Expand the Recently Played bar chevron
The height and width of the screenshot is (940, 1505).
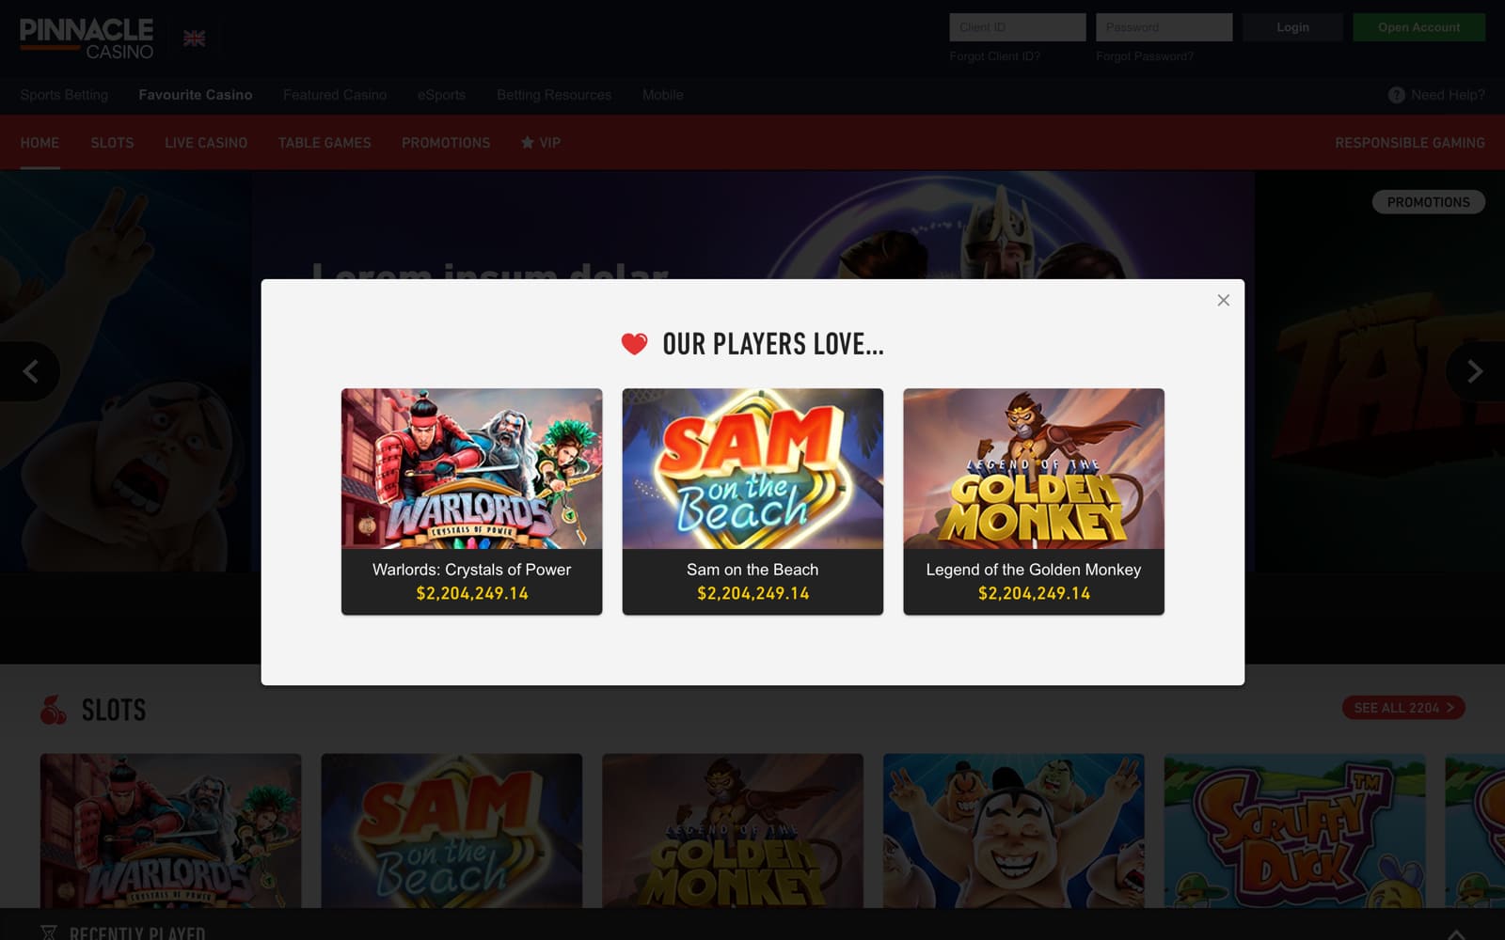pos(1455,933)
